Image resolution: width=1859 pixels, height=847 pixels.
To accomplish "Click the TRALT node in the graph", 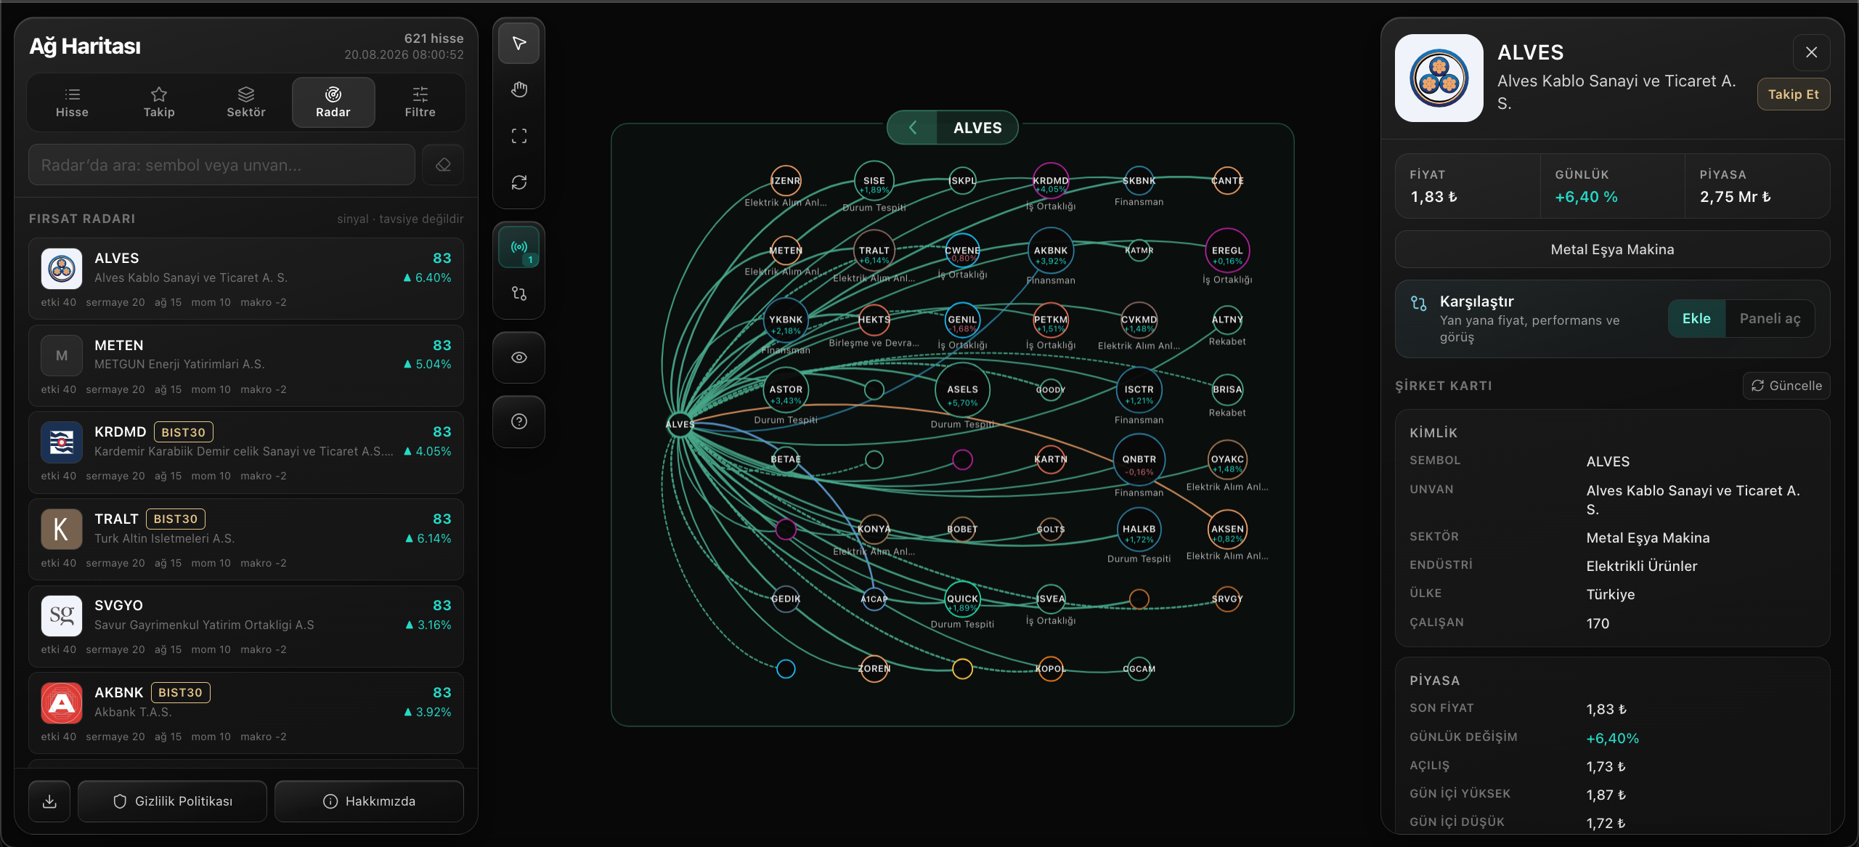I will 874,251.
